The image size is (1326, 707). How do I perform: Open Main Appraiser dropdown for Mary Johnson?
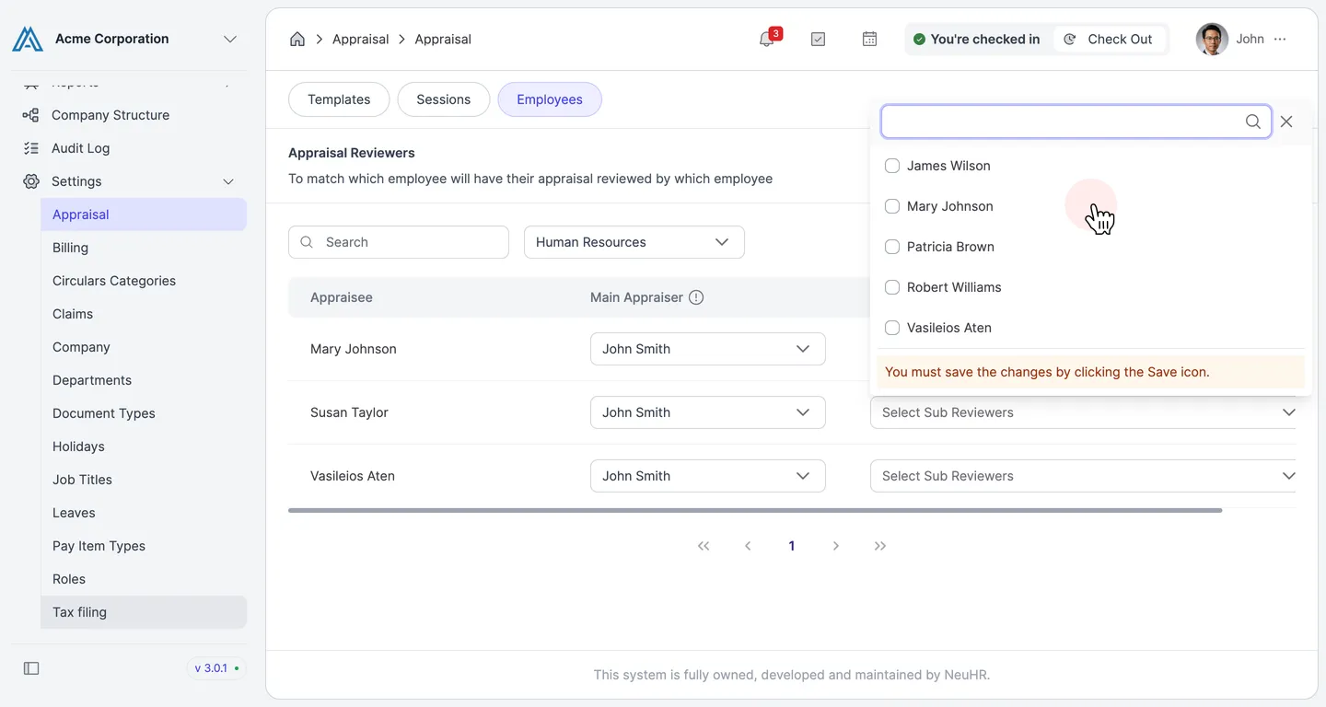click(x=708, y=349)
